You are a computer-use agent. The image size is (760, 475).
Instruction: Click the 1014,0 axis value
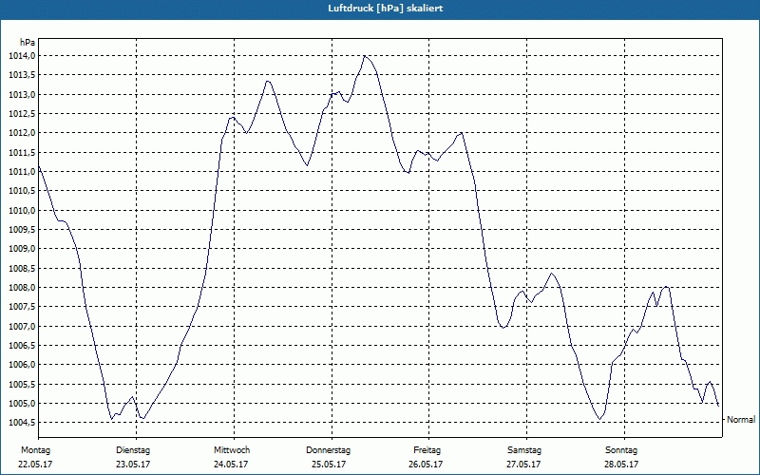[22, 56]
